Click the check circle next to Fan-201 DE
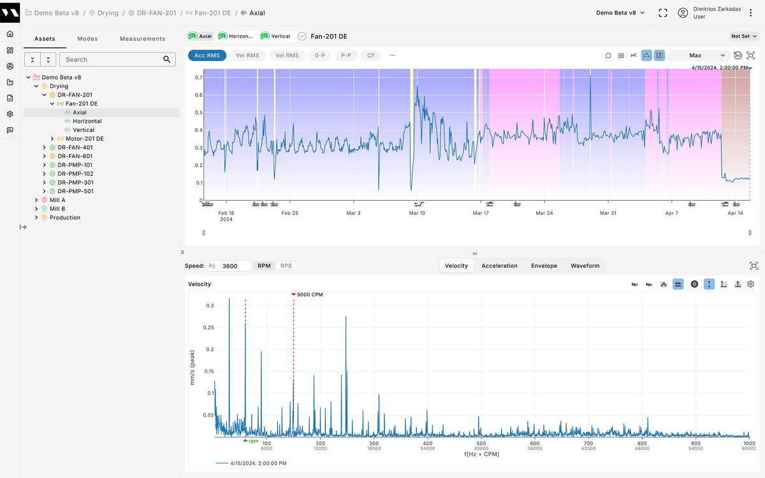Screen dimensions: 765x478 click(x=302, y=36)
